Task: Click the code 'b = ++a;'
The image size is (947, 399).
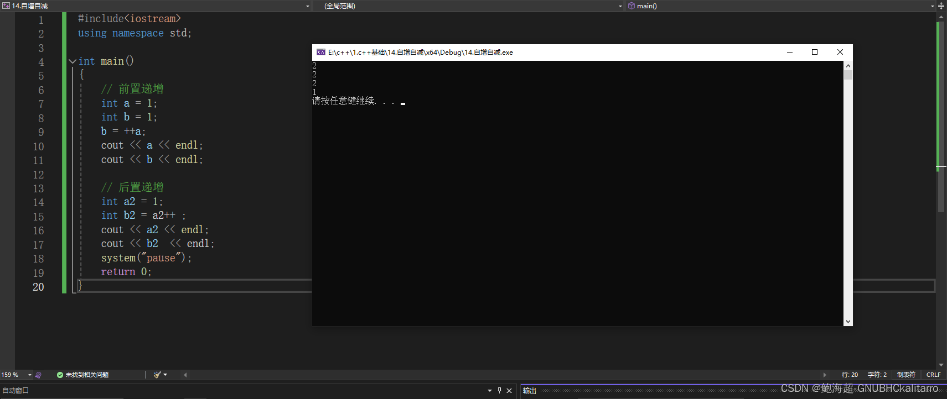Action: 123,131
